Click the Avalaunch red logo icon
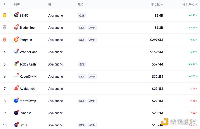Image resolution: width=200 pixels, height=129 pixels. click(x=16, y=88)
